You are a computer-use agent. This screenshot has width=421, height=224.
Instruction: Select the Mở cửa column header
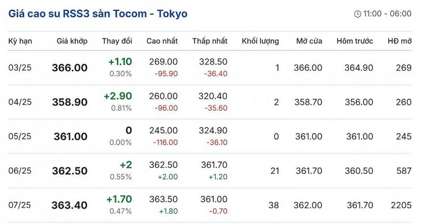click(x=309, y=41)
